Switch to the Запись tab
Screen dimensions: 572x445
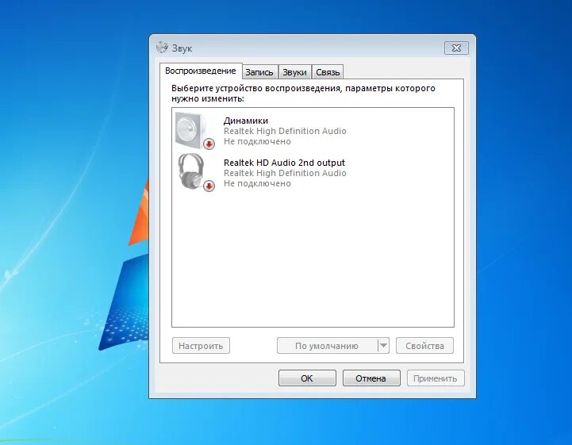point(259,72)
